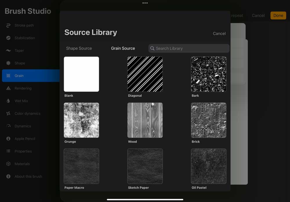Switch to the Shape Source tab
Image resolution: width=290 pixels, height=202 pixels.
79,48
